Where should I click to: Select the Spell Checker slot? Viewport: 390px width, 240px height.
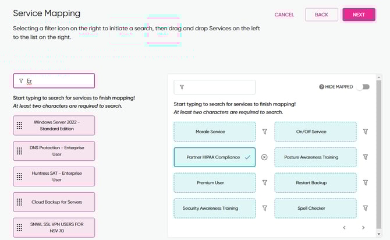click(315, 209)
